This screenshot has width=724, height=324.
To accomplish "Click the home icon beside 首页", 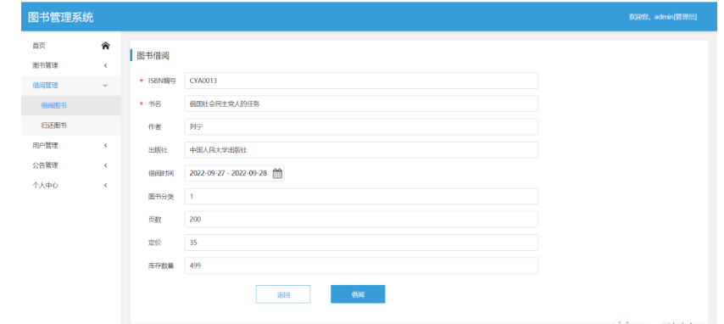I will [105, 46].
